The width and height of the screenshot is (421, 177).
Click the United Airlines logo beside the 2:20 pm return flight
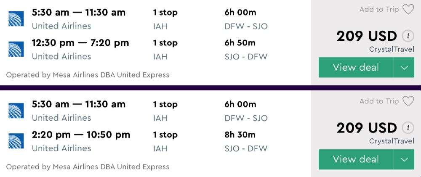pos(16,141)
